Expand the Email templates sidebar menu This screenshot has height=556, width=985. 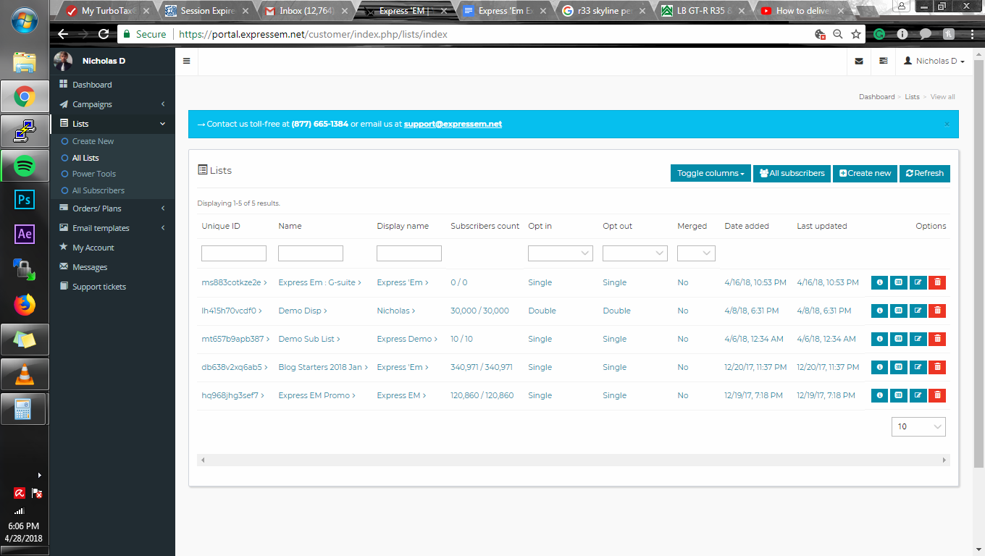pyautogui.click(x=112, y=228)
